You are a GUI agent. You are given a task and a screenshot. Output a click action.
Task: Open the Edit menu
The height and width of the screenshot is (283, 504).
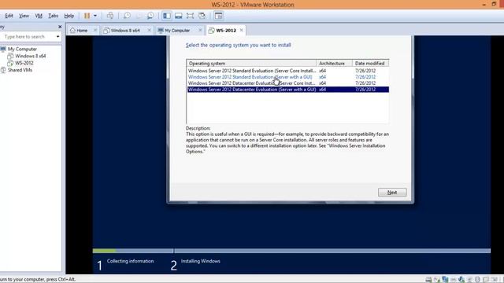click(9, 16)
